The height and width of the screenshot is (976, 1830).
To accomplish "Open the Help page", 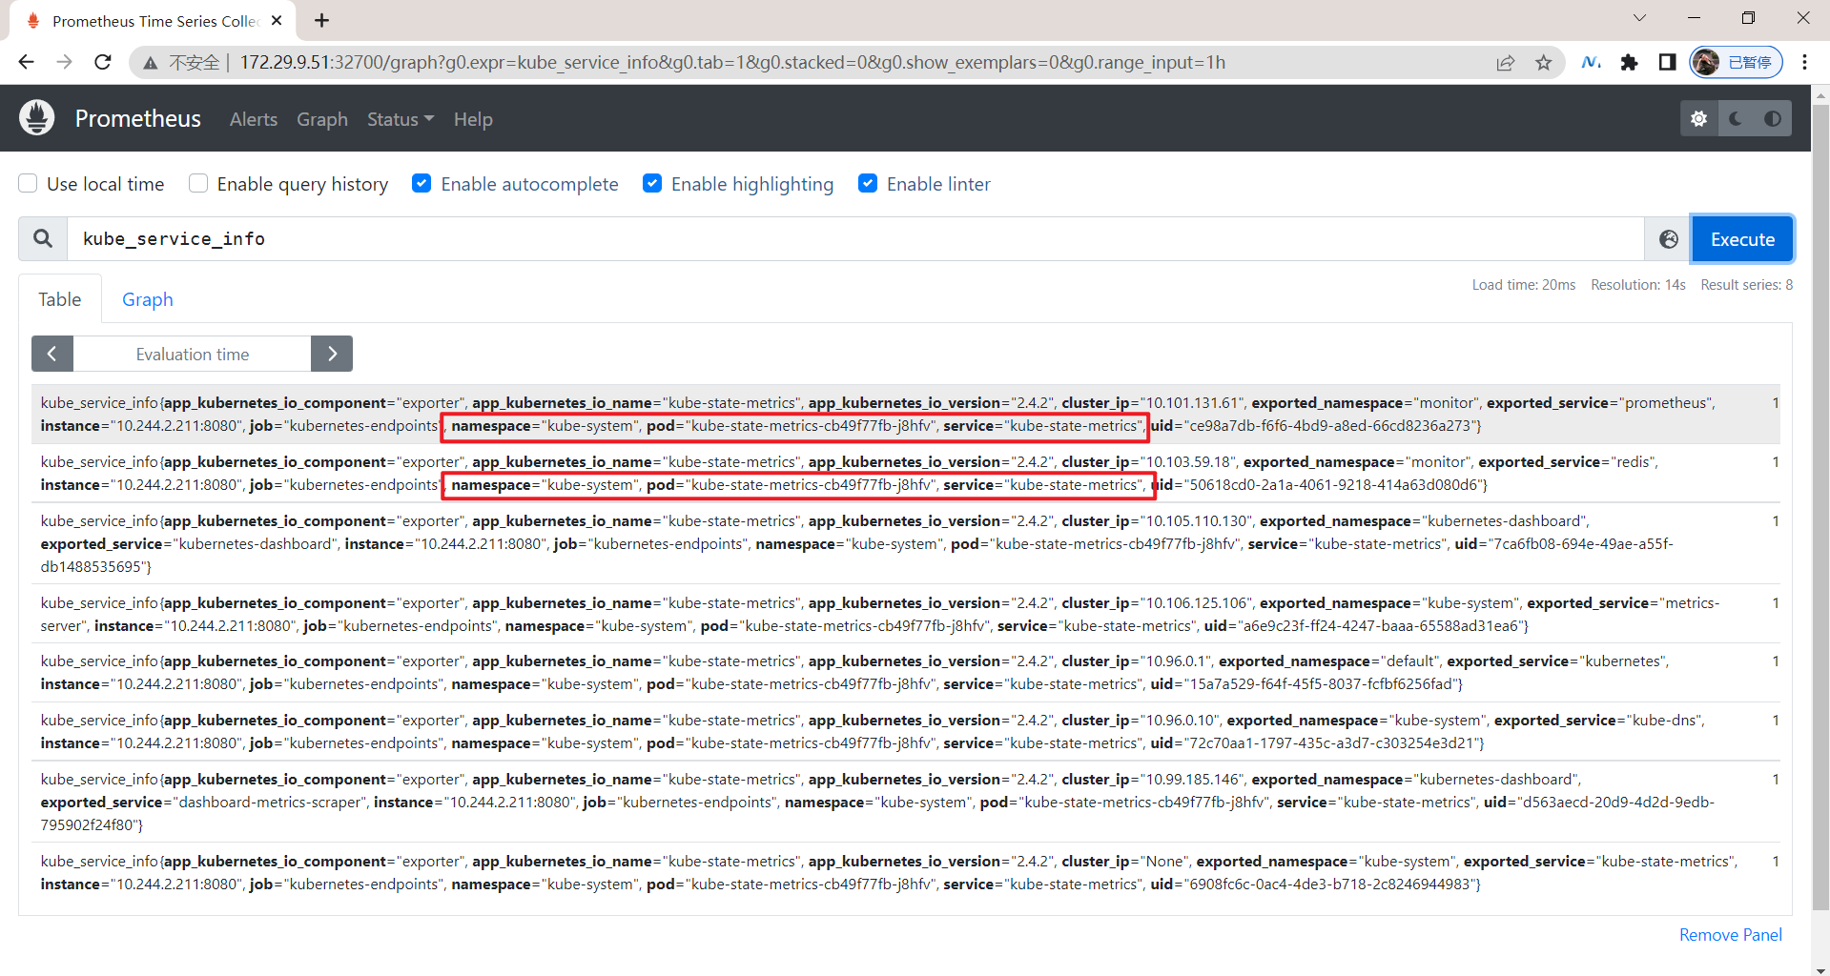I will [473, 119].
